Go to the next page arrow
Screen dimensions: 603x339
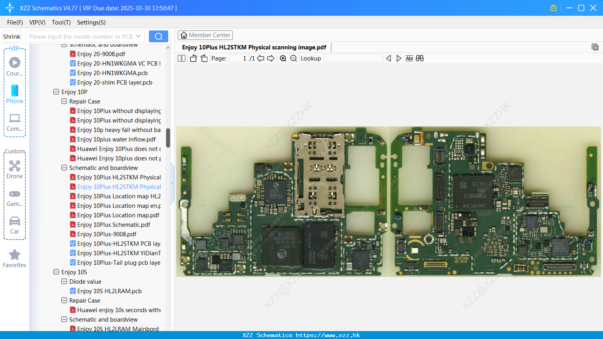coord(271,58)
